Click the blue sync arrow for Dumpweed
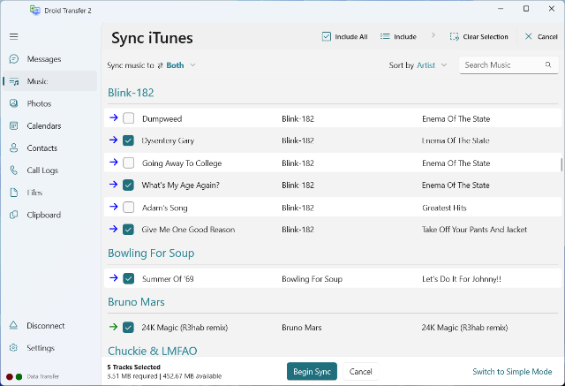Screen dimensions: 565x386 click(114, 117)
